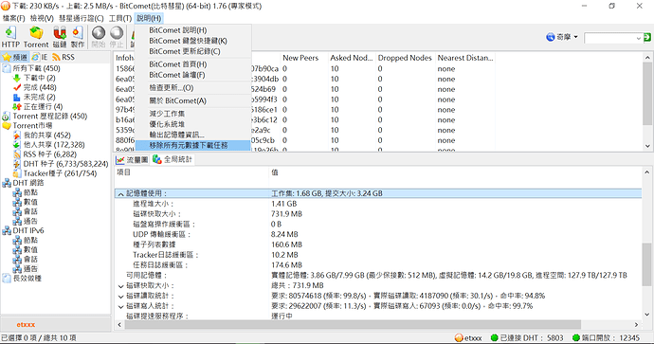
Task: Select DHT 种子 (6,733/583,224) item
Action: tap(65, 164)
